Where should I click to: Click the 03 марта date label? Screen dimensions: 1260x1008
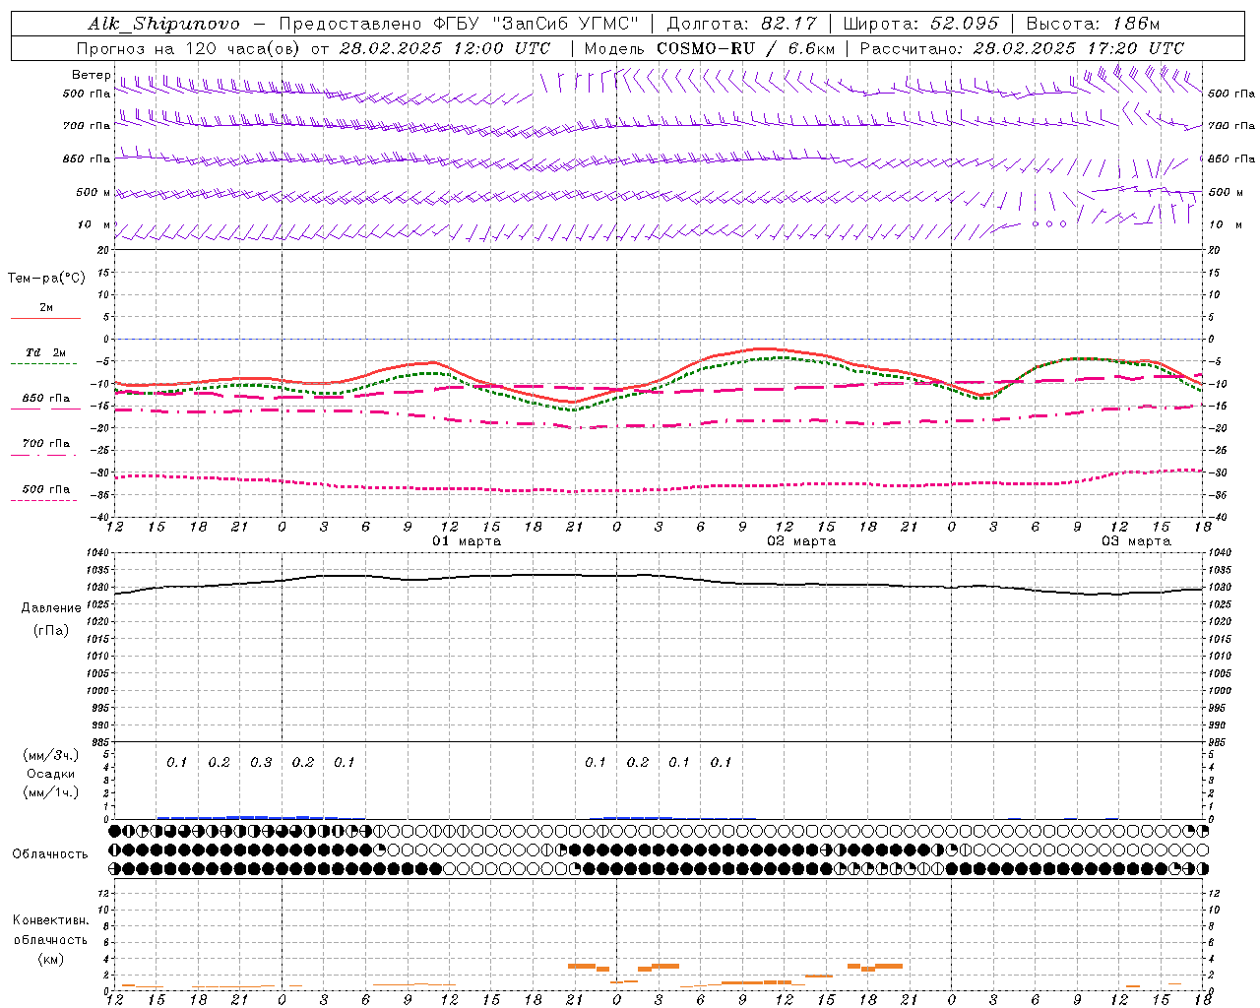coord(1136,541)
